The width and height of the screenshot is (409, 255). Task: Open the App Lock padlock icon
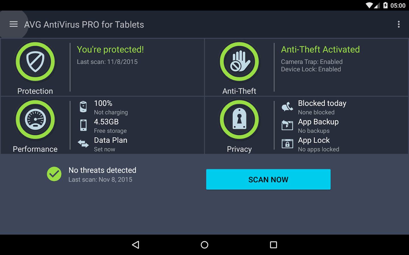click(287, 144)
